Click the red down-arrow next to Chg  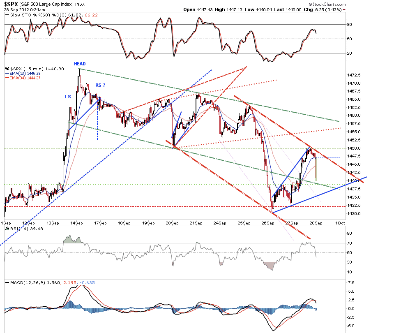pyautogui.click(x=344, y=10)
